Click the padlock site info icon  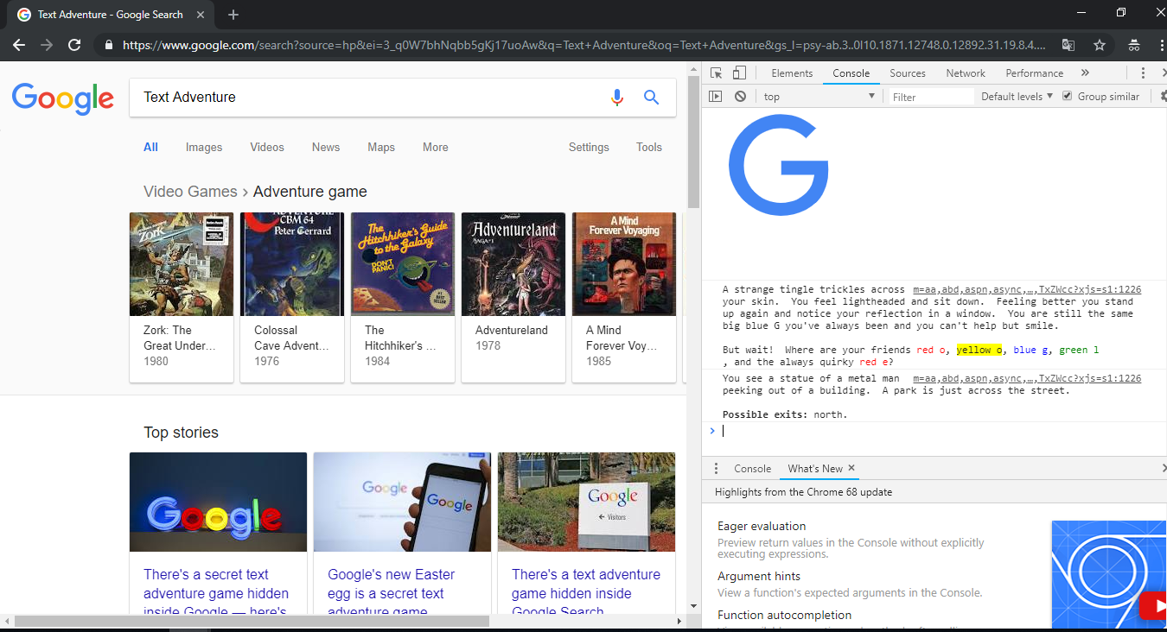(108, 45)
